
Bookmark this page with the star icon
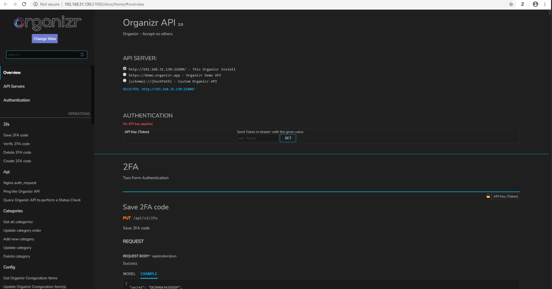click(511, 4)
